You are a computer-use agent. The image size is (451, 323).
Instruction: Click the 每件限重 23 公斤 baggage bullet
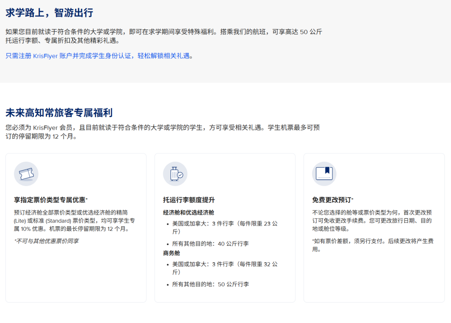(x=224, y=227)
